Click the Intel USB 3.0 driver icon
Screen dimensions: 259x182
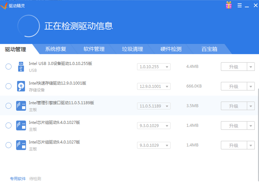click(x=21, y=67)
